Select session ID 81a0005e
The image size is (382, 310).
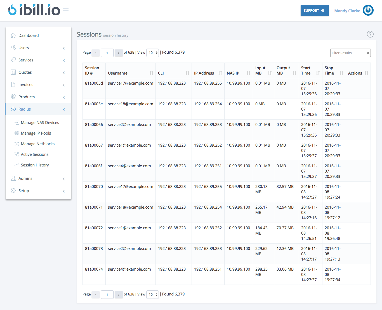point(94,104)
